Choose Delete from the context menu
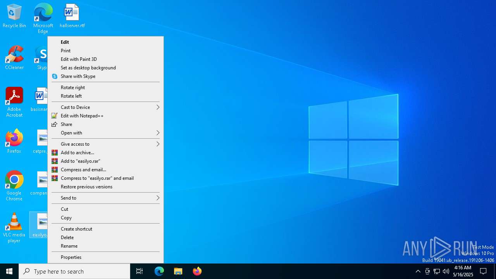This screenshot has height=279, width=496. [x=105, y=238]
